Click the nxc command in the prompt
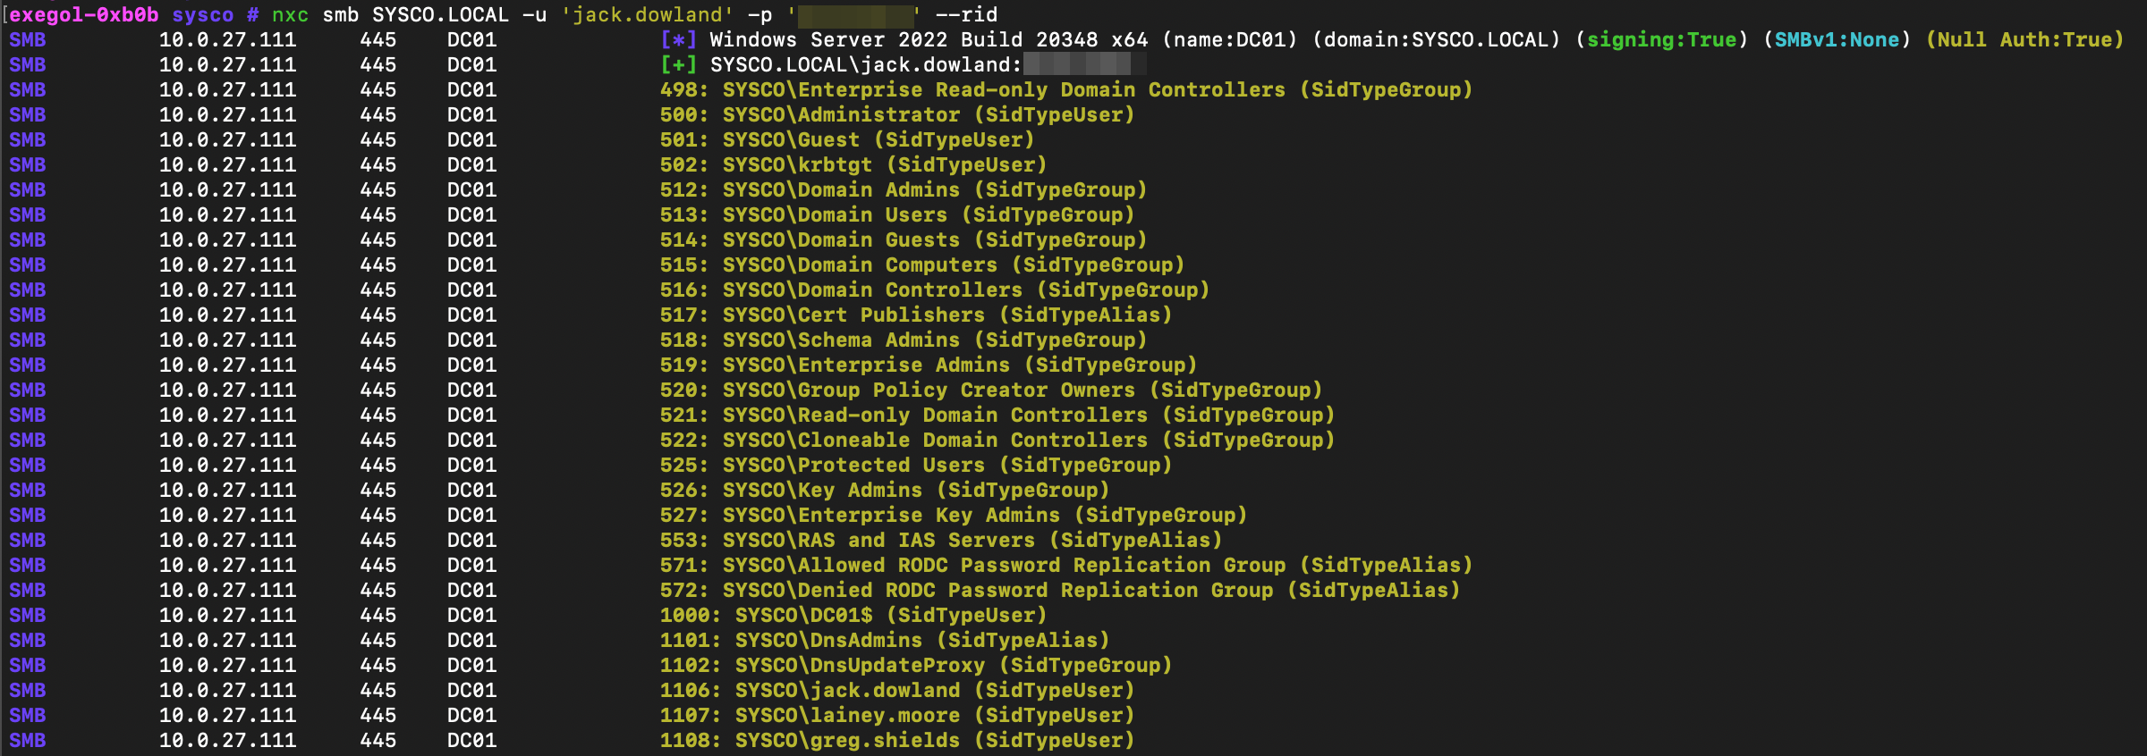The height and width of the screenshot is (756, 2147). point(290,15)
